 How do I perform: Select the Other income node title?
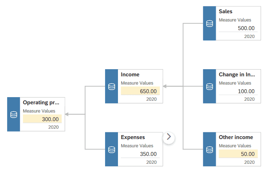236,137
